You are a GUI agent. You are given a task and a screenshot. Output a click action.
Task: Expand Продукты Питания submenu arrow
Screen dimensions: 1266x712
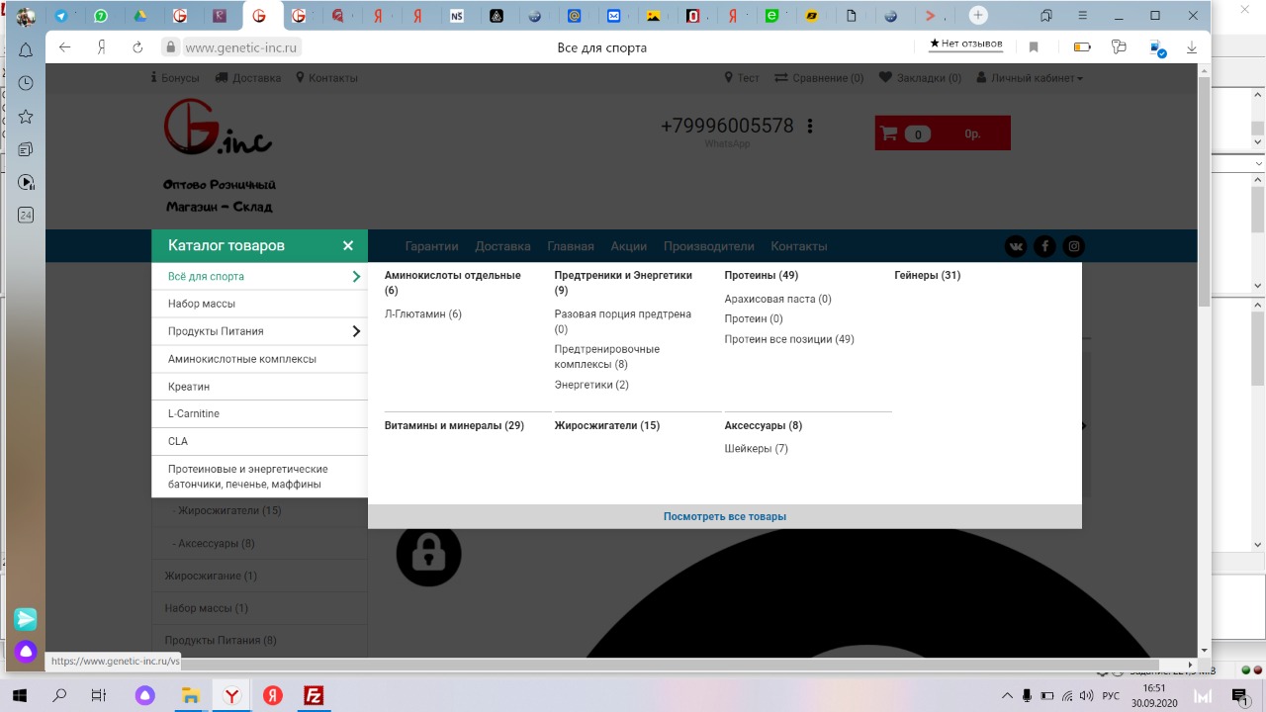coord(356,331)
